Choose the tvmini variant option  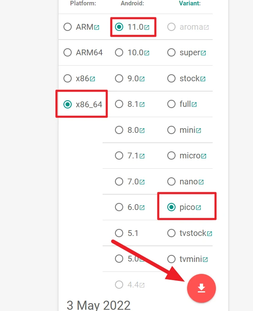[171, 259]
